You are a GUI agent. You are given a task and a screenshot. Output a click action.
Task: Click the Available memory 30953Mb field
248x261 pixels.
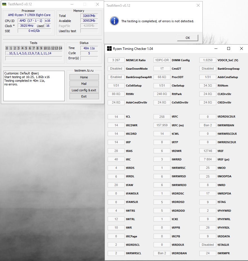[89, 21]
